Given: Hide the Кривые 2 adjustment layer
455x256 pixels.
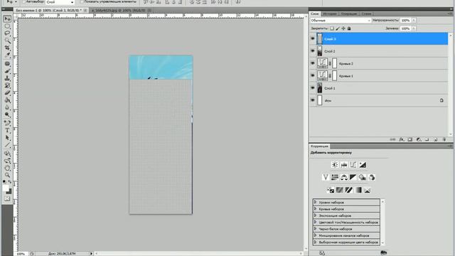Looking at the screenshot, I should point(313,63).
